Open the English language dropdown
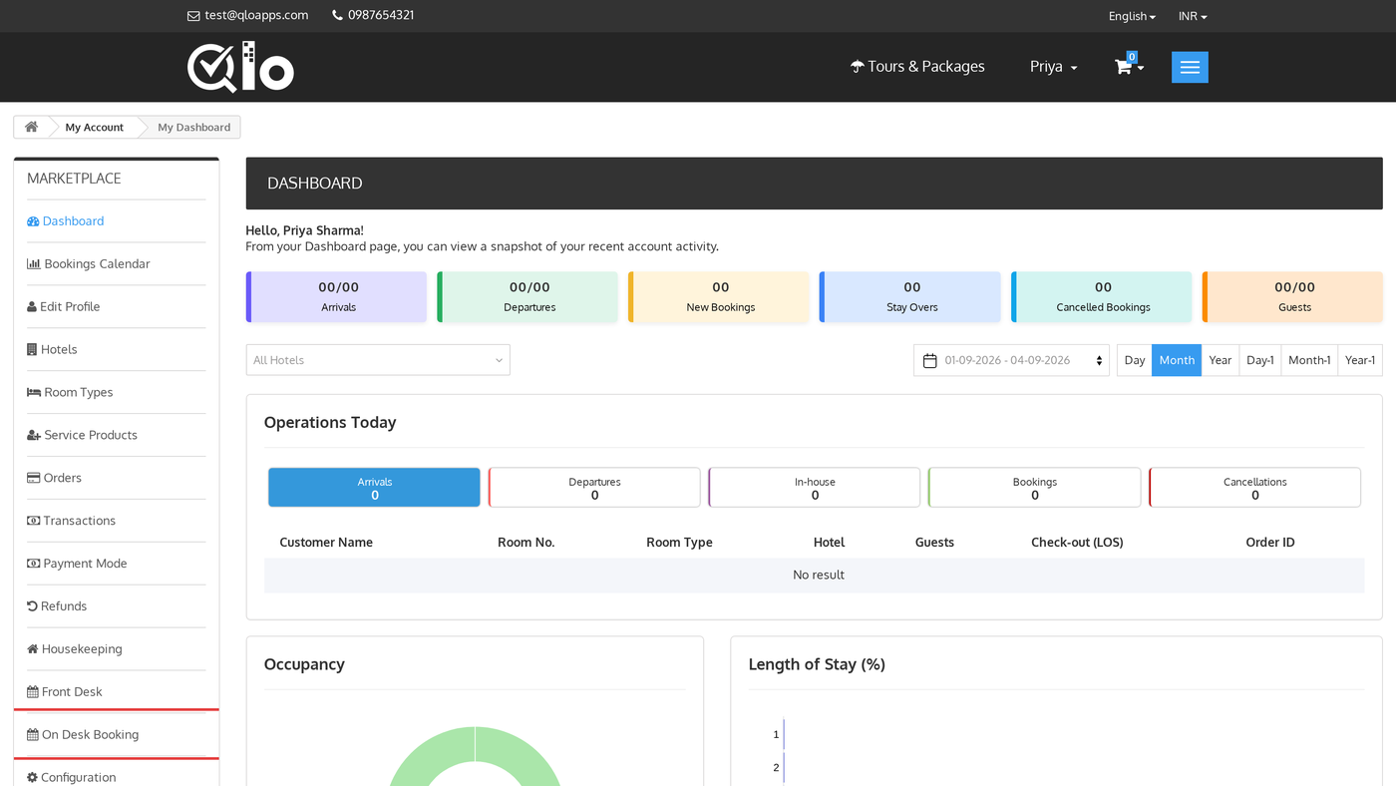The image size is (1396, 786). [1132, 16]
